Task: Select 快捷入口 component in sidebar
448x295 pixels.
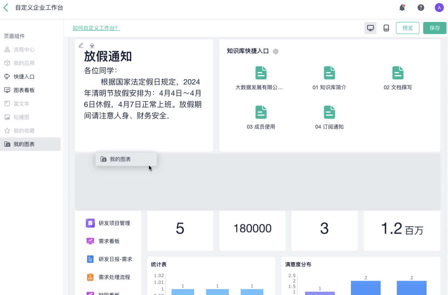Action: tap(24, 77)
